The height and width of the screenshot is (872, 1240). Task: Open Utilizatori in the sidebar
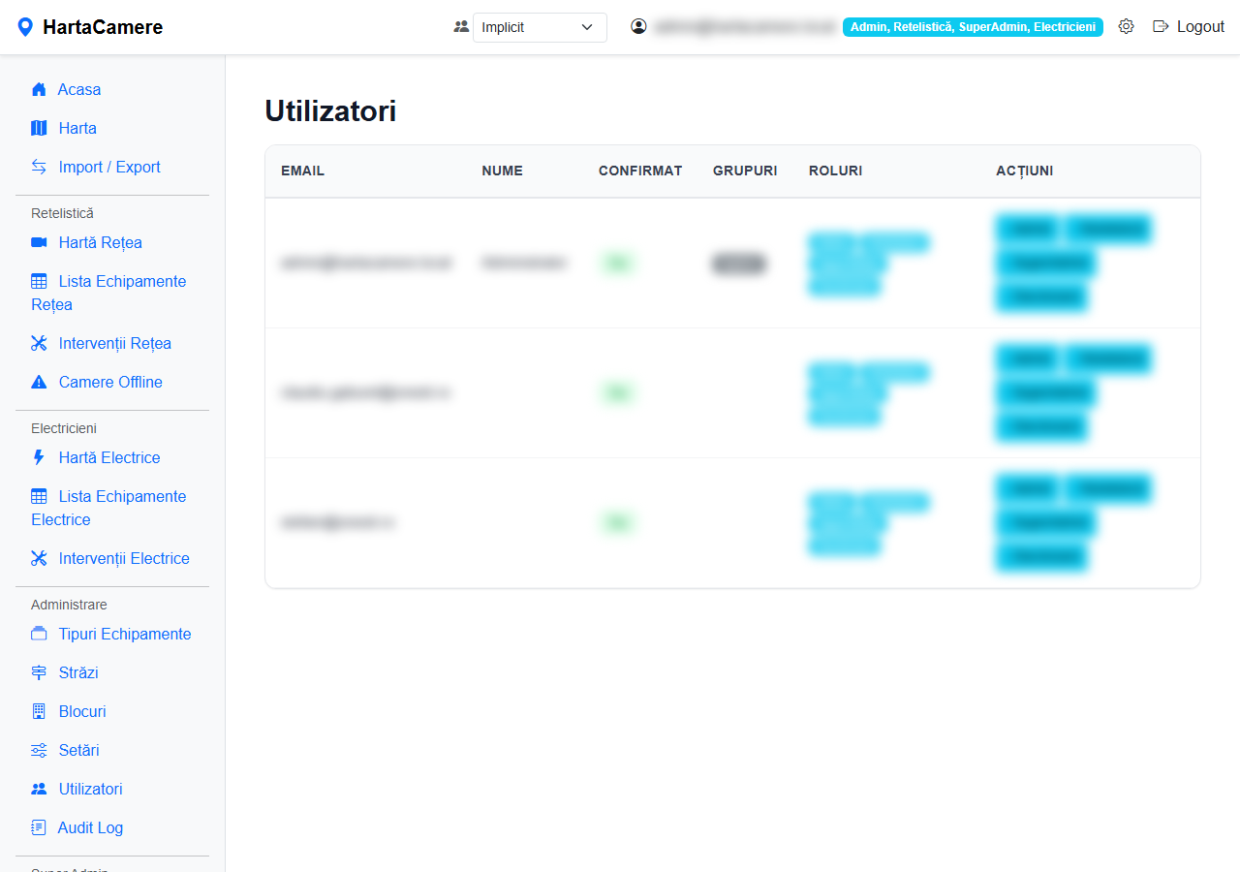tap(91, 789)
